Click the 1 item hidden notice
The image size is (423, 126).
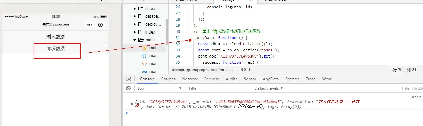[x=412, y=88]
